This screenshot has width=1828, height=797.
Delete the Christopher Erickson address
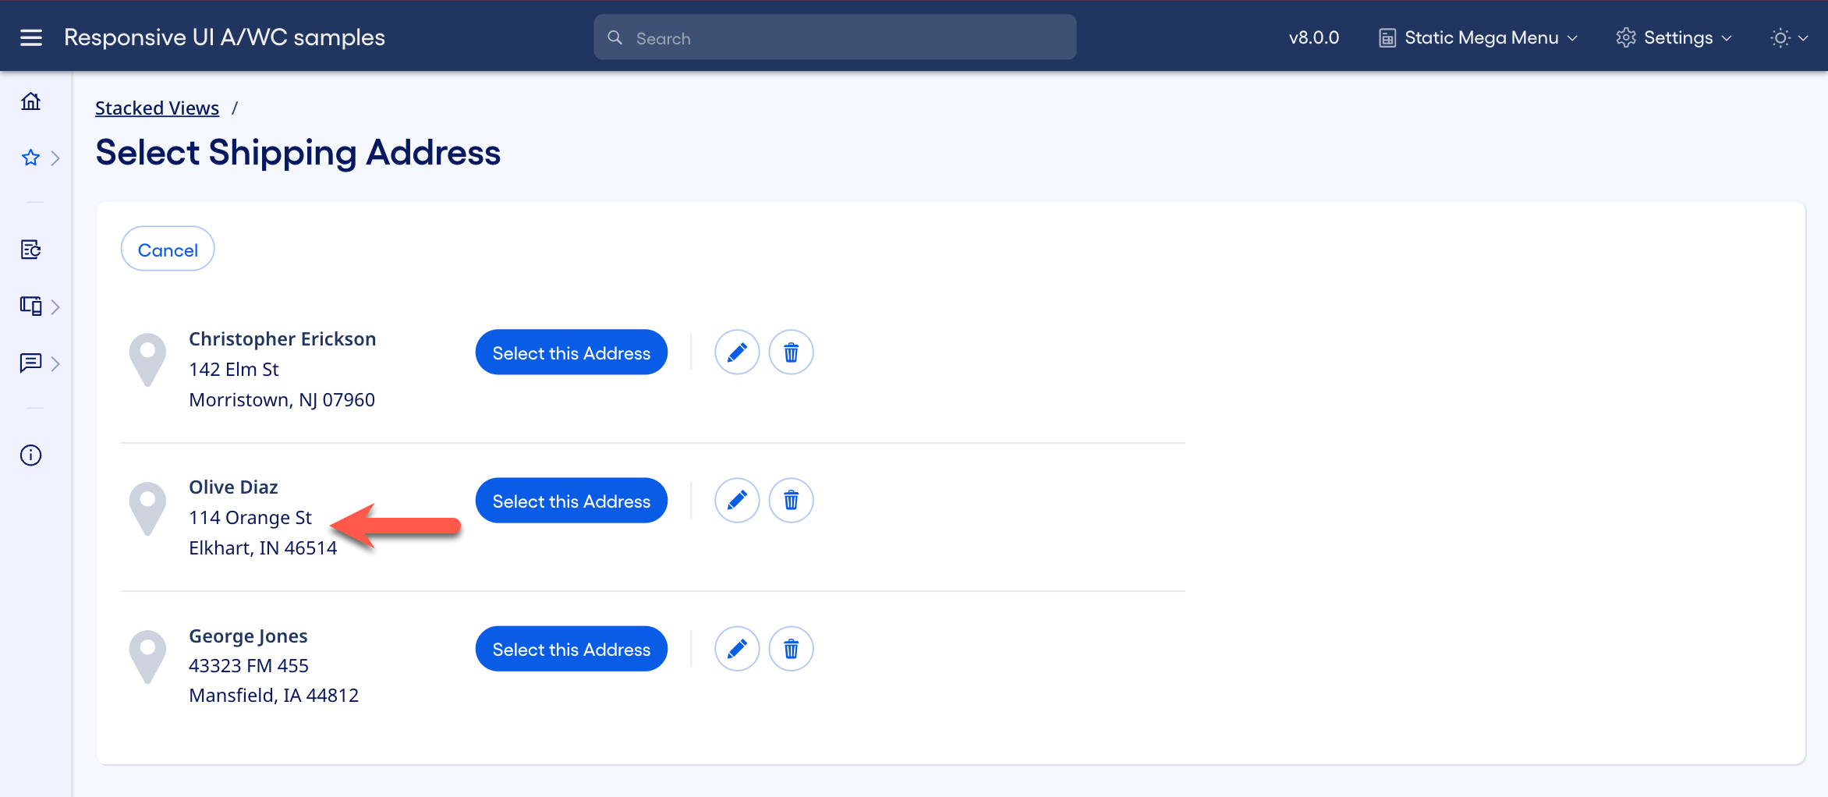click(790, 352)
